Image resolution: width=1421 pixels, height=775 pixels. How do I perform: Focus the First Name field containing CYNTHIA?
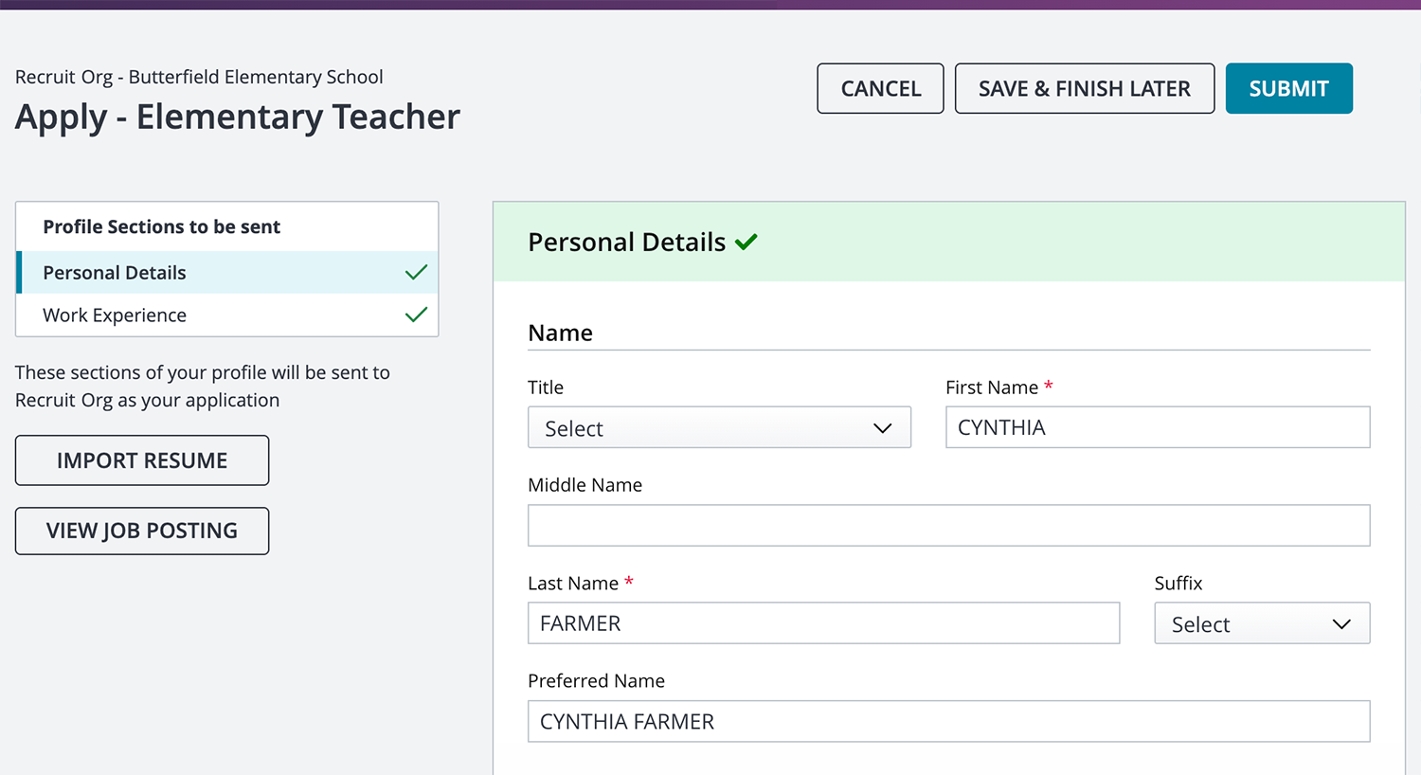click(1157, 428)
